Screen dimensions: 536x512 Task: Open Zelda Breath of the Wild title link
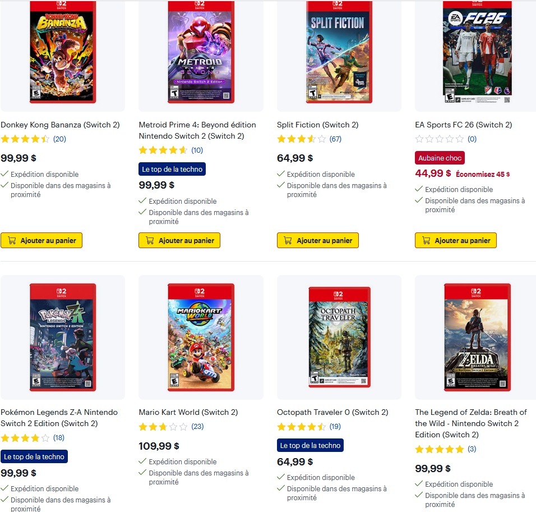tap(471, 423)
